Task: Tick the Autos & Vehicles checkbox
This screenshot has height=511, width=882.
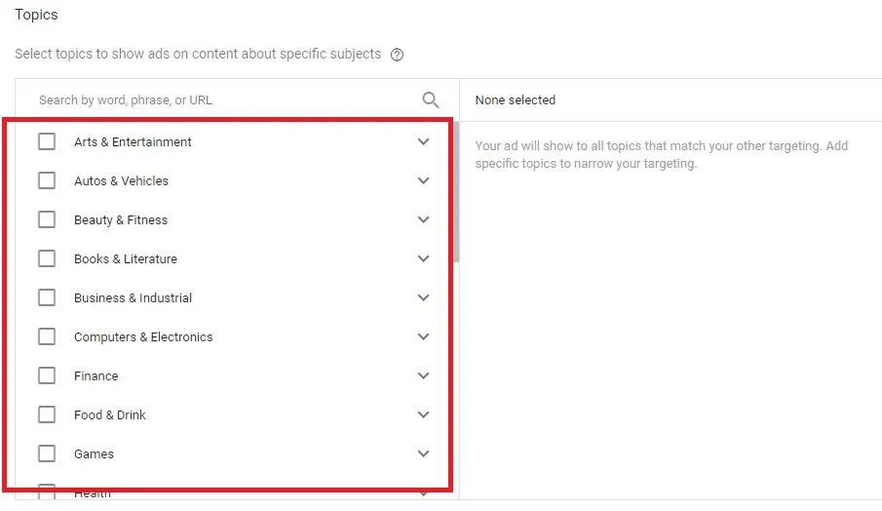Action: pyautogui.click(x=47, y=180)
